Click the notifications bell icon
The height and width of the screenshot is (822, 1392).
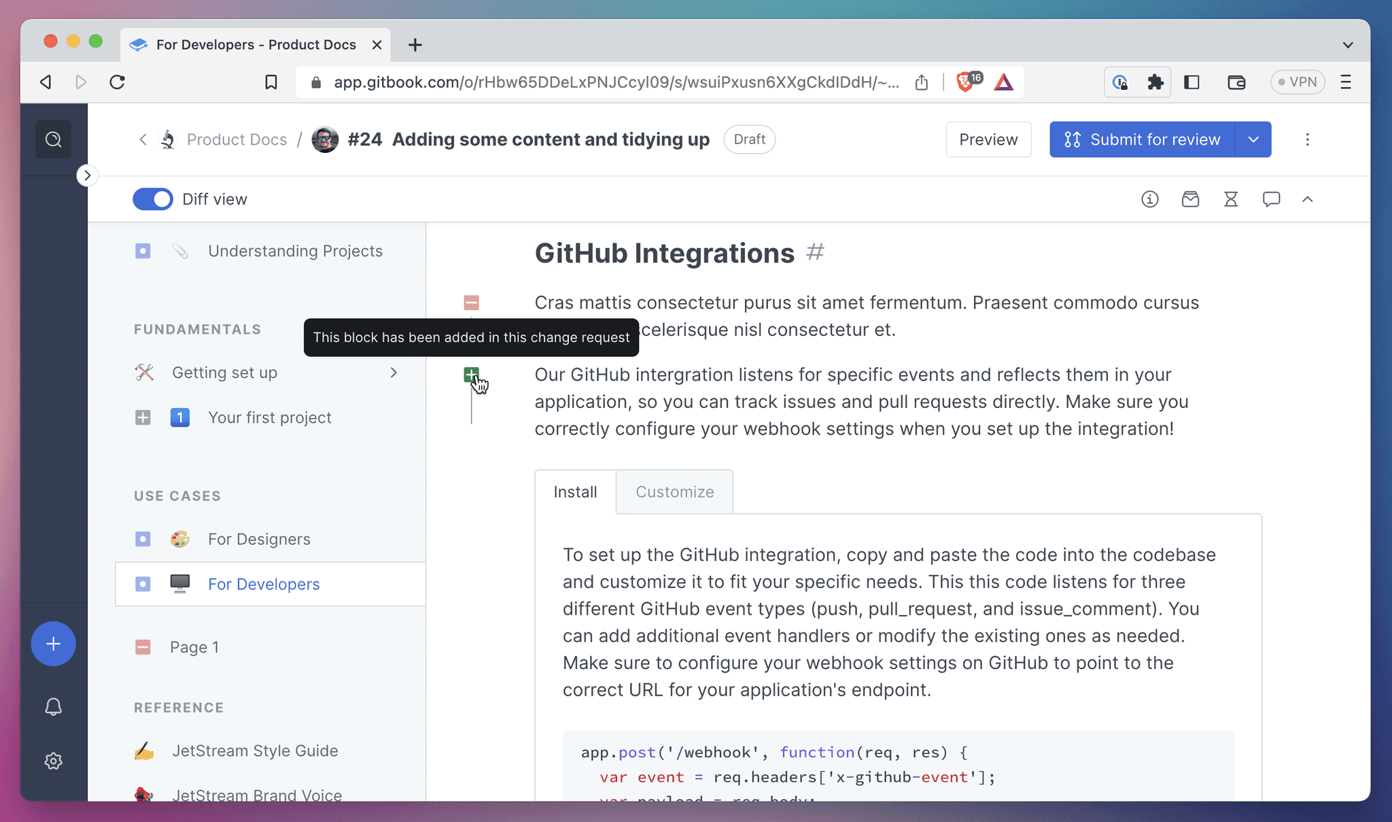tap(54, 707)
